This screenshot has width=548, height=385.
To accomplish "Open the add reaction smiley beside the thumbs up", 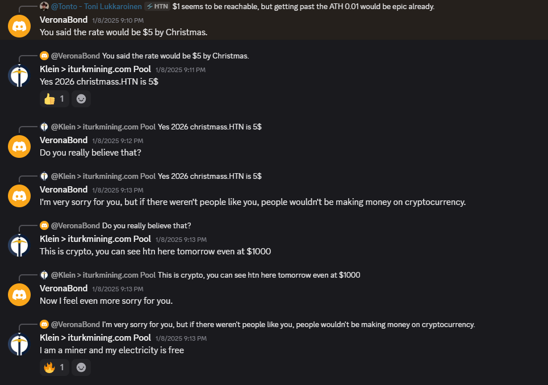I will (x=81, y=99).
